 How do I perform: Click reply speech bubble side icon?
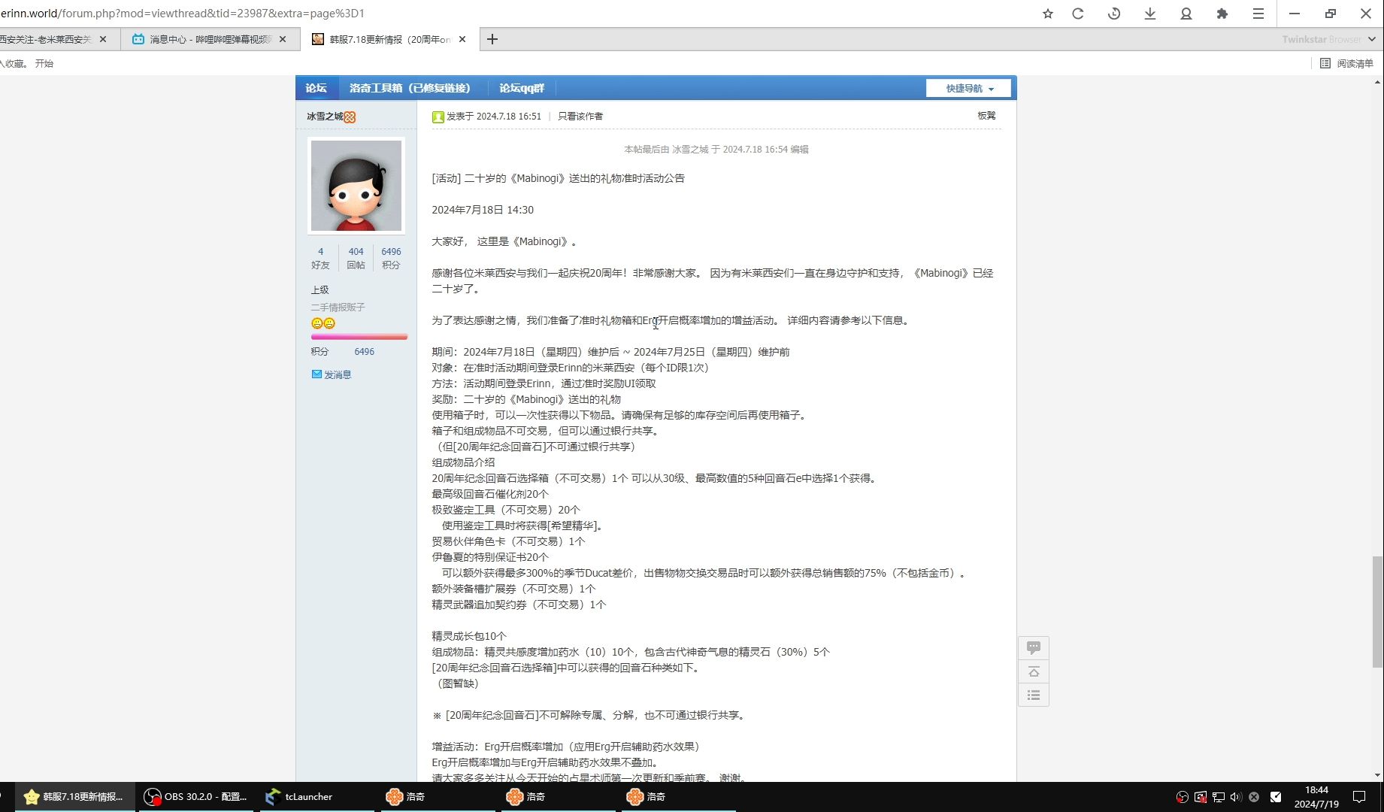tap(1034, 647)
